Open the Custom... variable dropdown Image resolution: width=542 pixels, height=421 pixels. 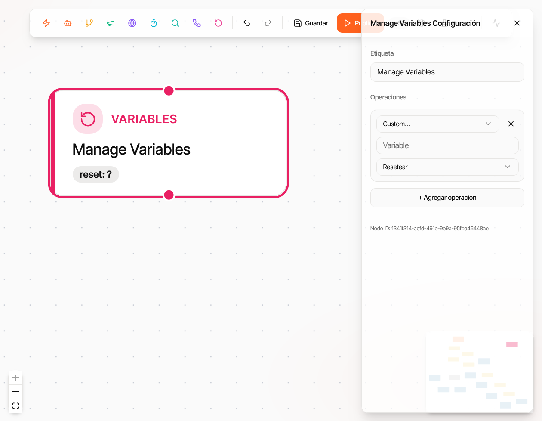(x=437, y=124)
